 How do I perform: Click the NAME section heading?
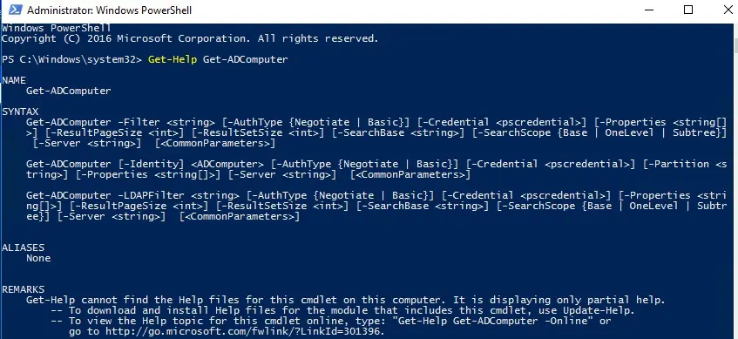pyautogui.click(x=14, y=80)
